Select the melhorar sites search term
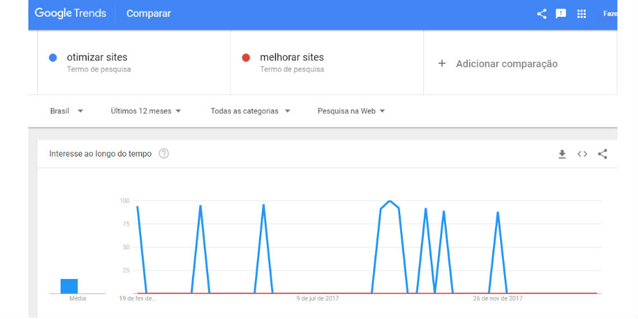 click(x=292, y=57)
